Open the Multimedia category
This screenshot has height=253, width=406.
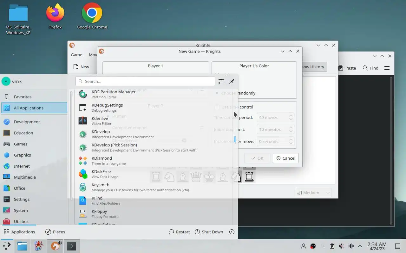(x=34, y=177)
